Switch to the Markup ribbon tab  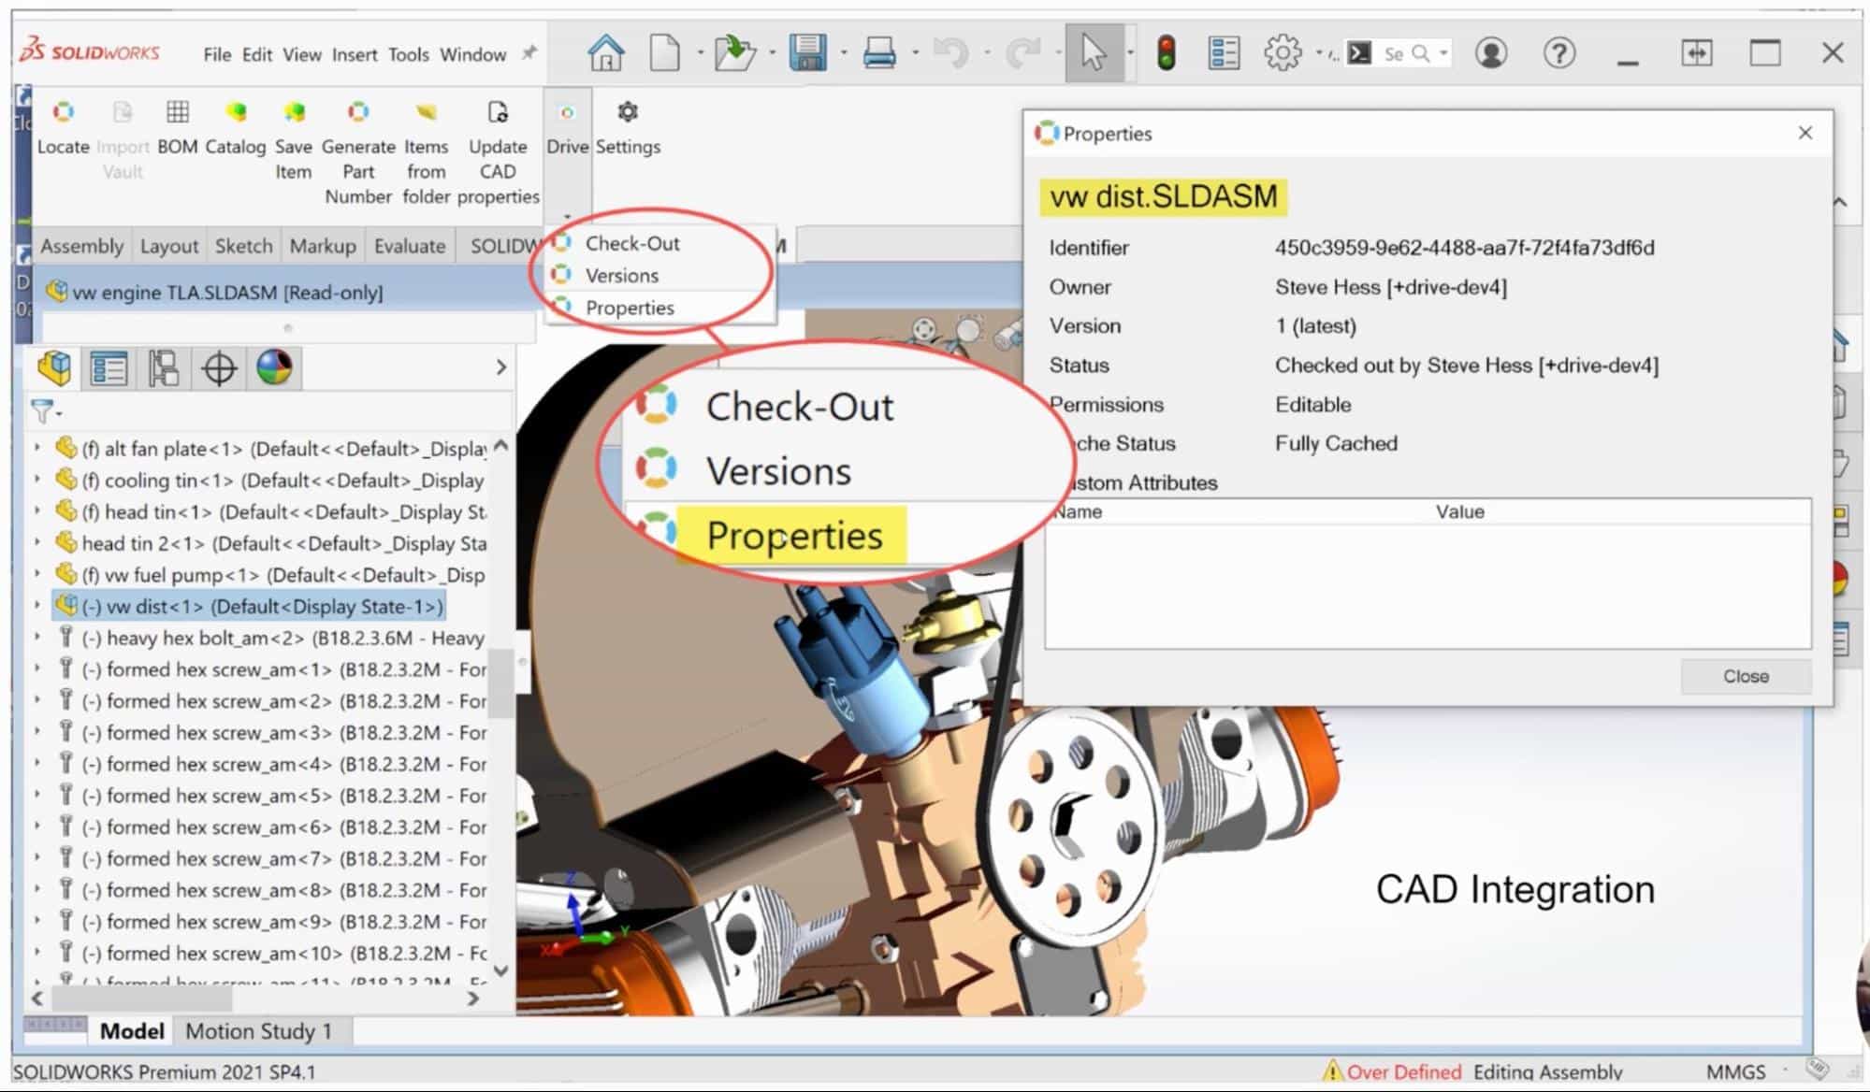click(x=323, y=246)
